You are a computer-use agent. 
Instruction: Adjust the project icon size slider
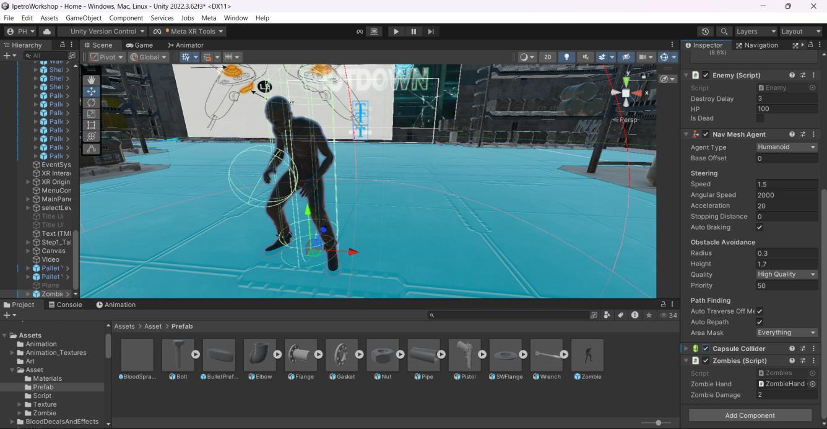(x=658, y=423)
